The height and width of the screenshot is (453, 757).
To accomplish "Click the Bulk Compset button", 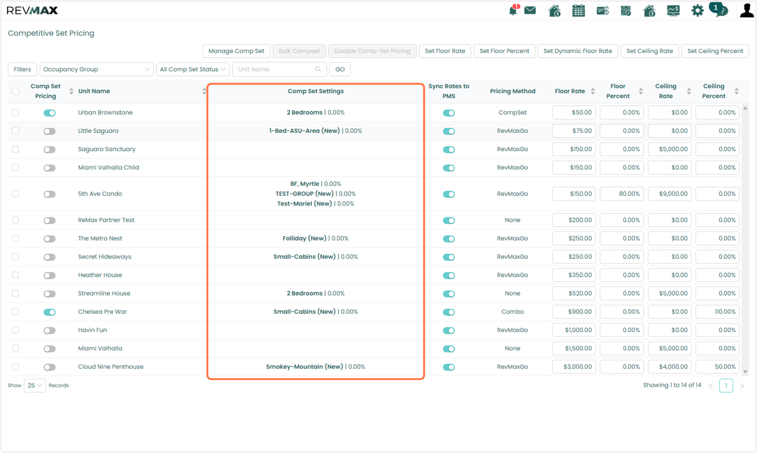I will (299, 51).
